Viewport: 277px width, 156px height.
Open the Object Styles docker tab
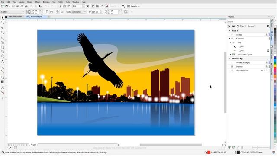tap(272, 52)
